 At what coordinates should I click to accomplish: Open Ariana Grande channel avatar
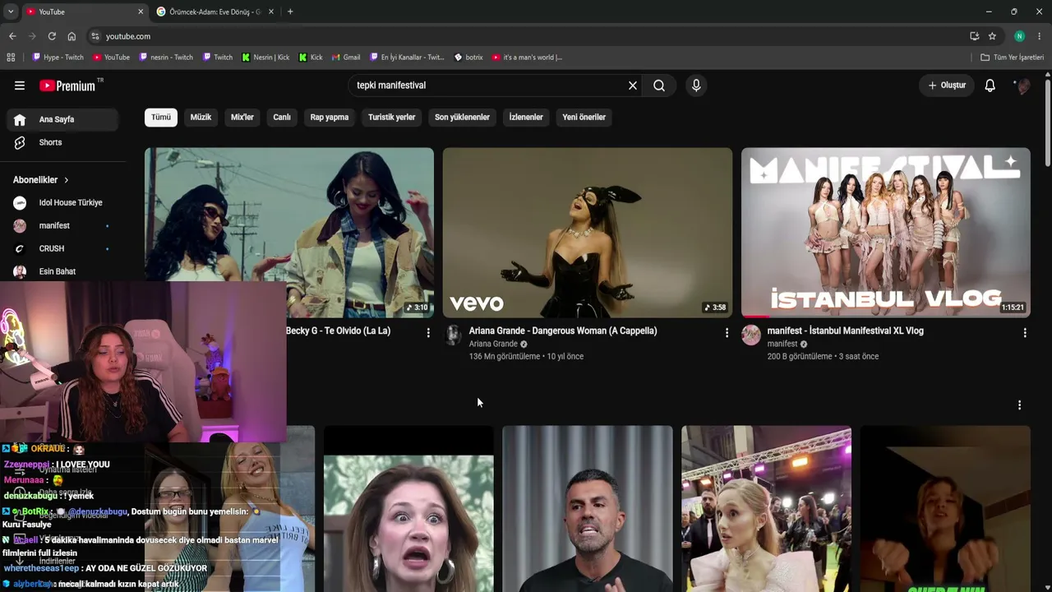pos(453,335)
